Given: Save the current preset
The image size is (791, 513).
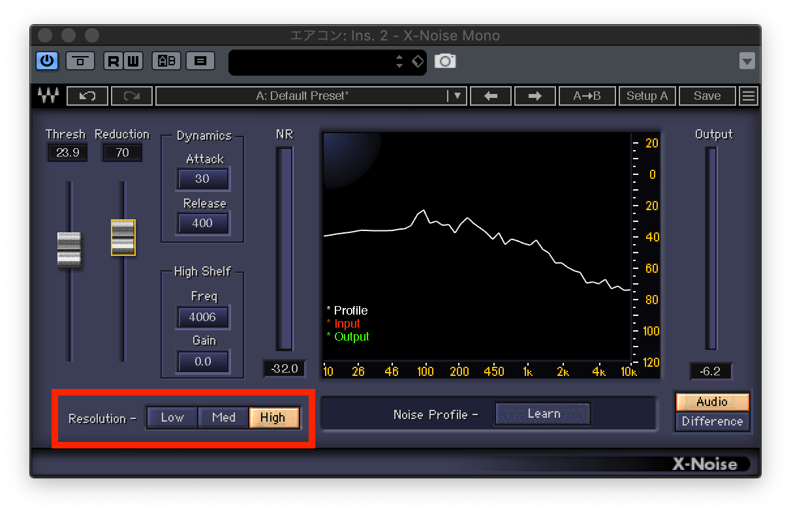Looking at the screenshot, I should coord(707,95).
